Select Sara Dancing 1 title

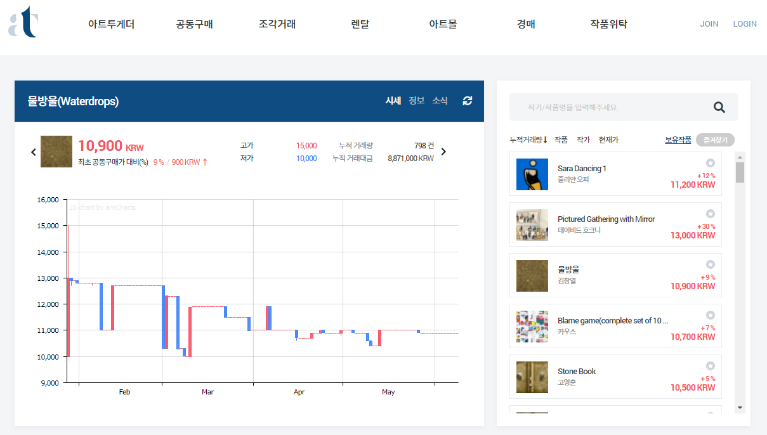pos(582,169)
